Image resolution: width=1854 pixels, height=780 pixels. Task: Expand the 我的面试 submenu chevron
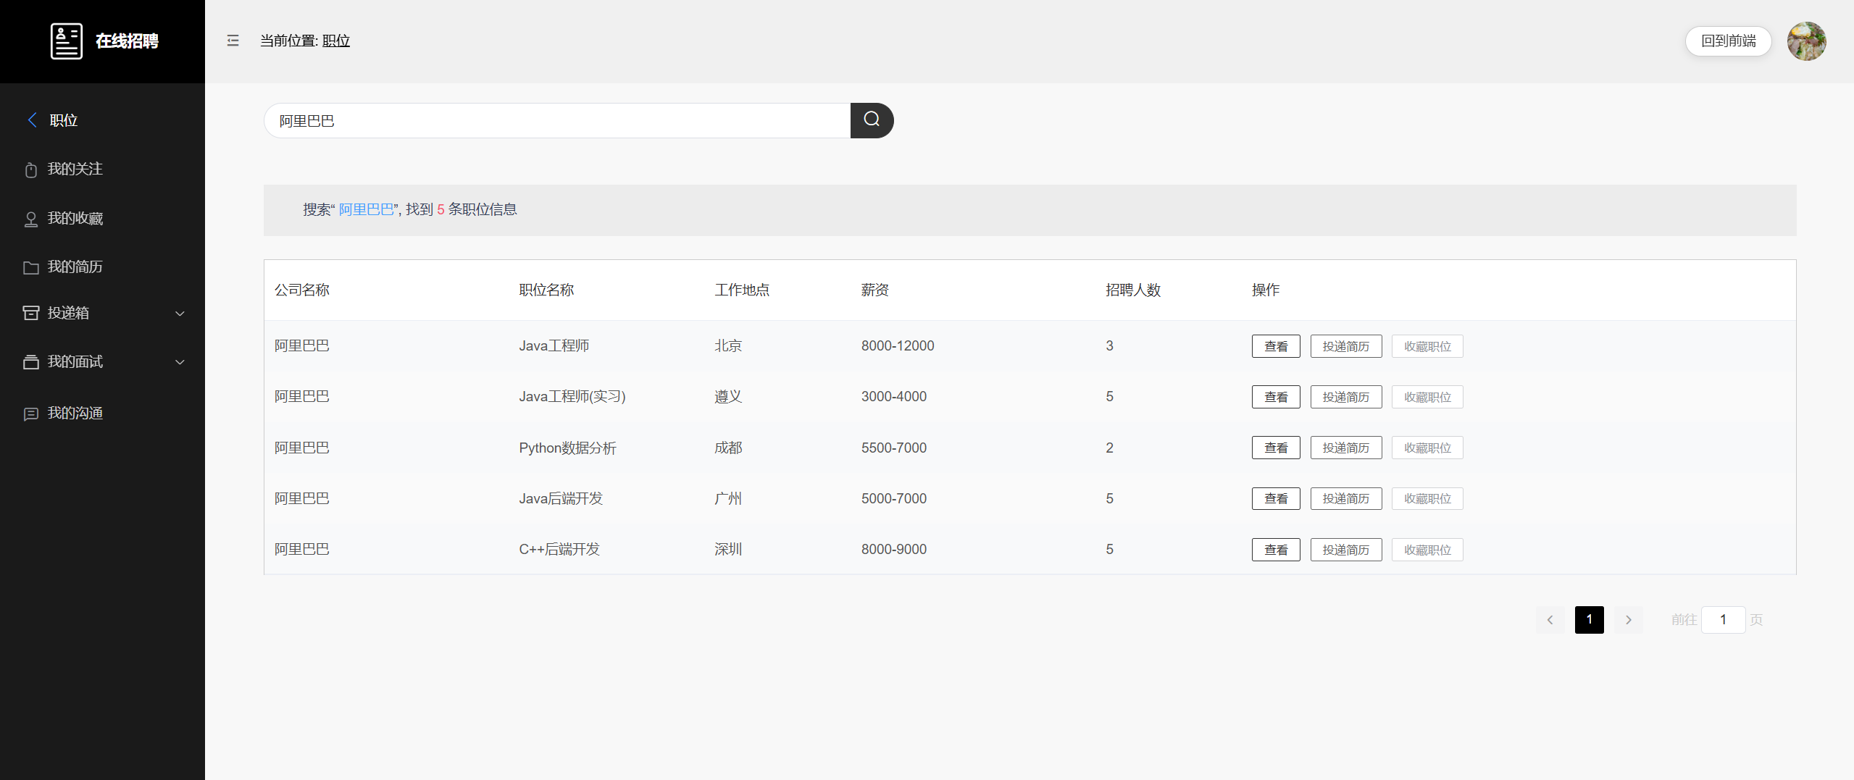(x=180, y=362)
